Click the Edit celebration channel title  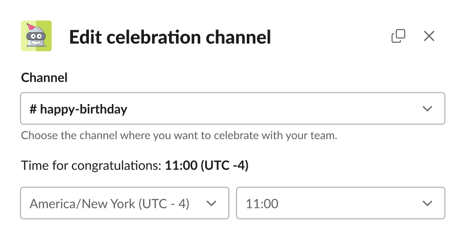tap(170, 37)
